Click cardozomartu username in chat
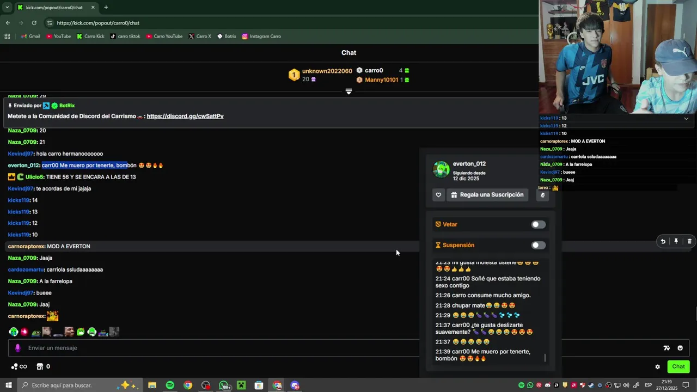The image size is (697, 392). point(26,269)
